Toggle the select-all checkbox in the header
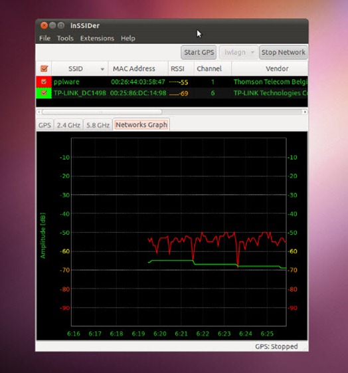 coord(44,68)
